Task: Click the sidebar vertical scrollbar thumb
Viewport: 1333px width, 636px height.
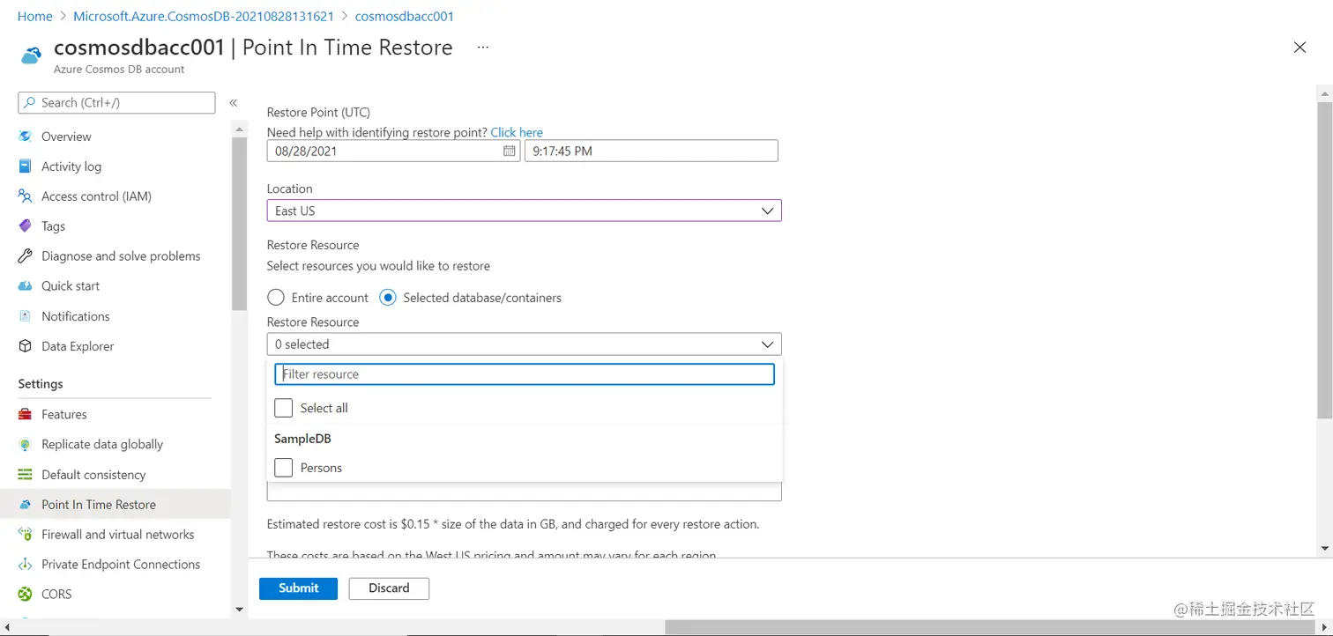Action: (239, 224)
